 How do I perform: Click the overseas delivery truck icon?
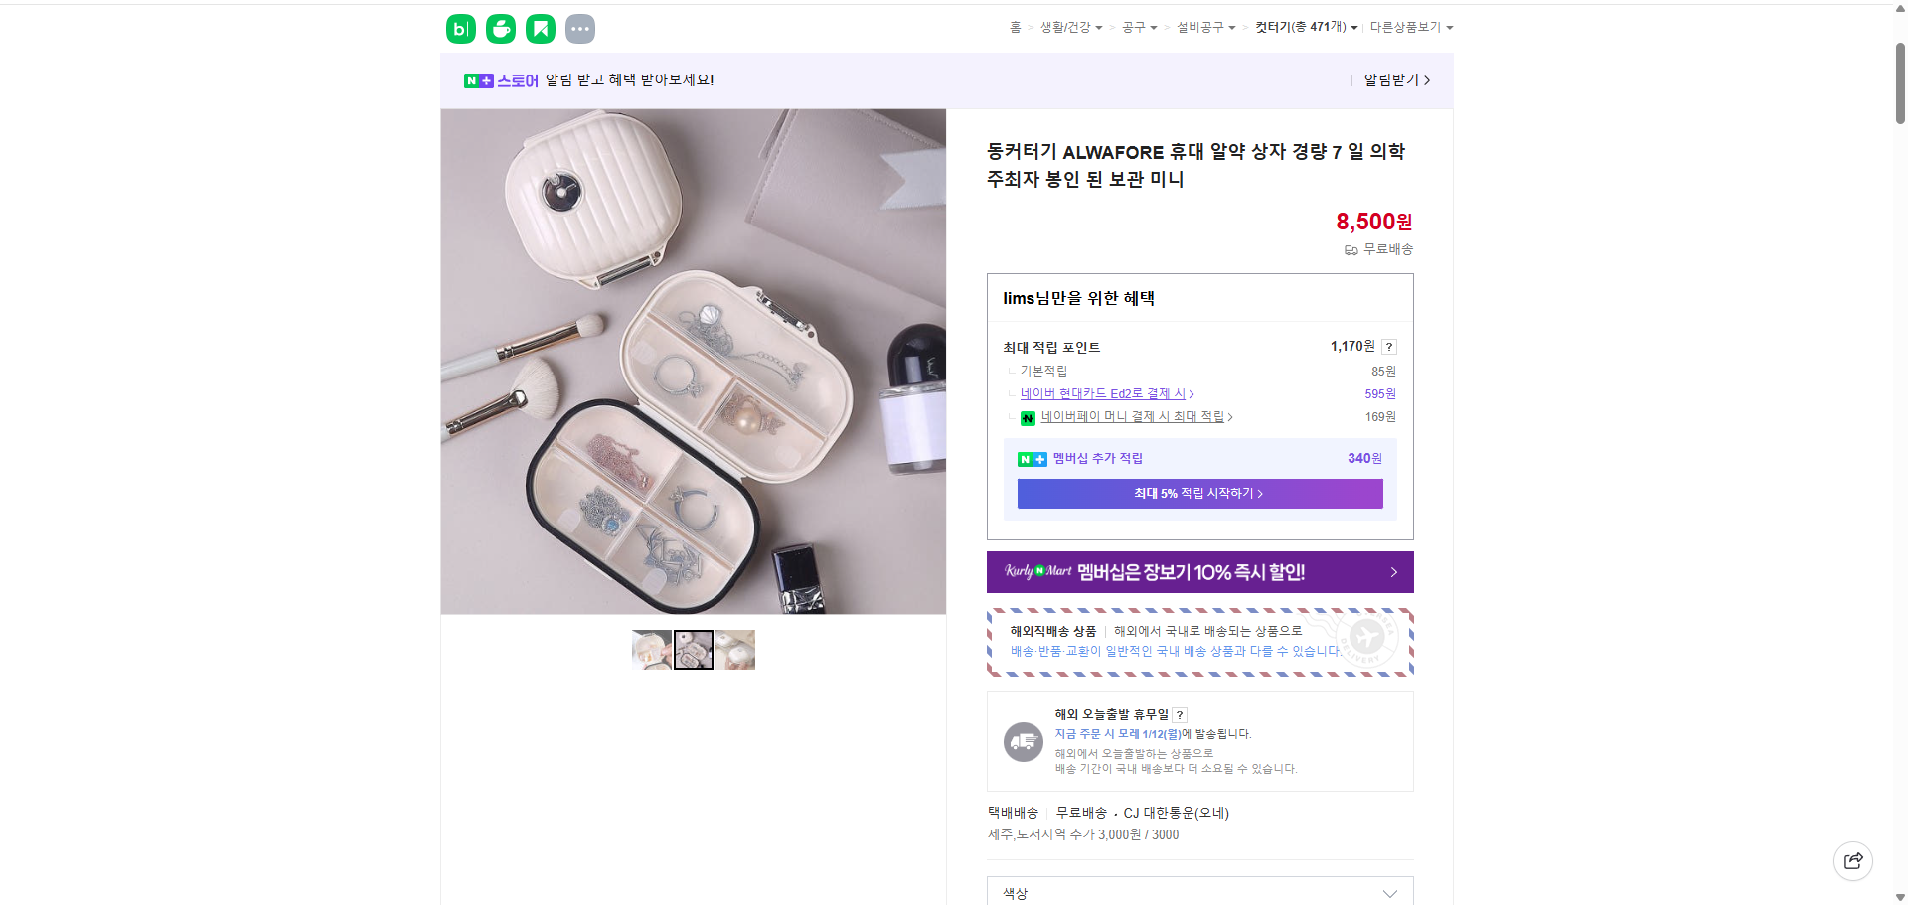[x=1023, y=741]
